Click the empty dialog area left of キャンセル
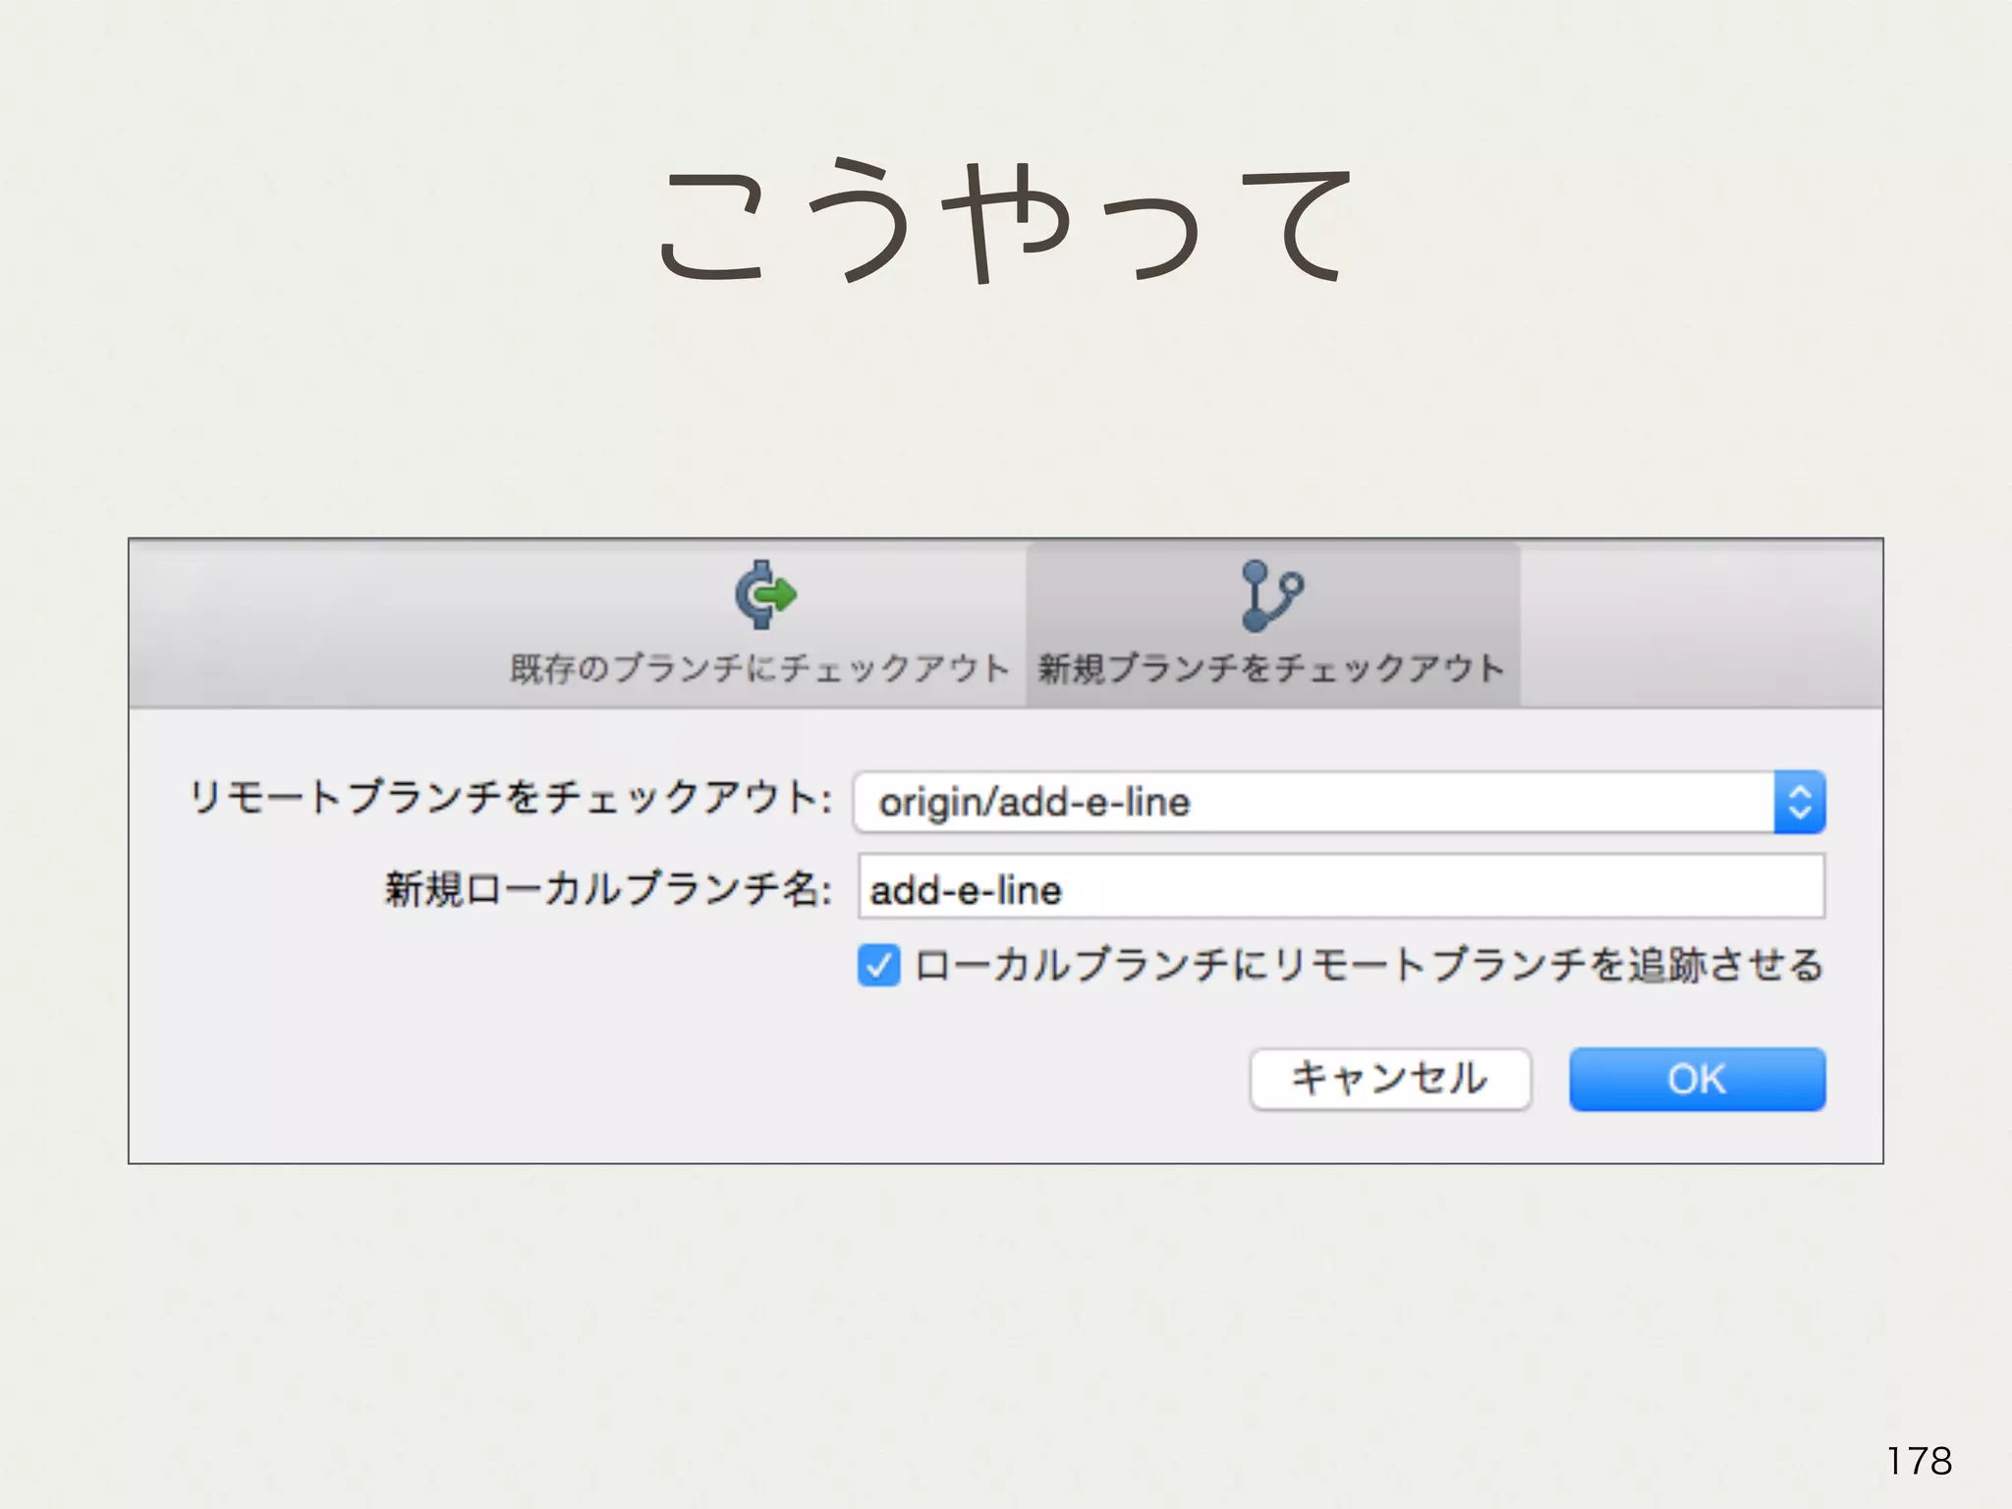This screenshot has width=2012, height=1509. coord(688,1080)
